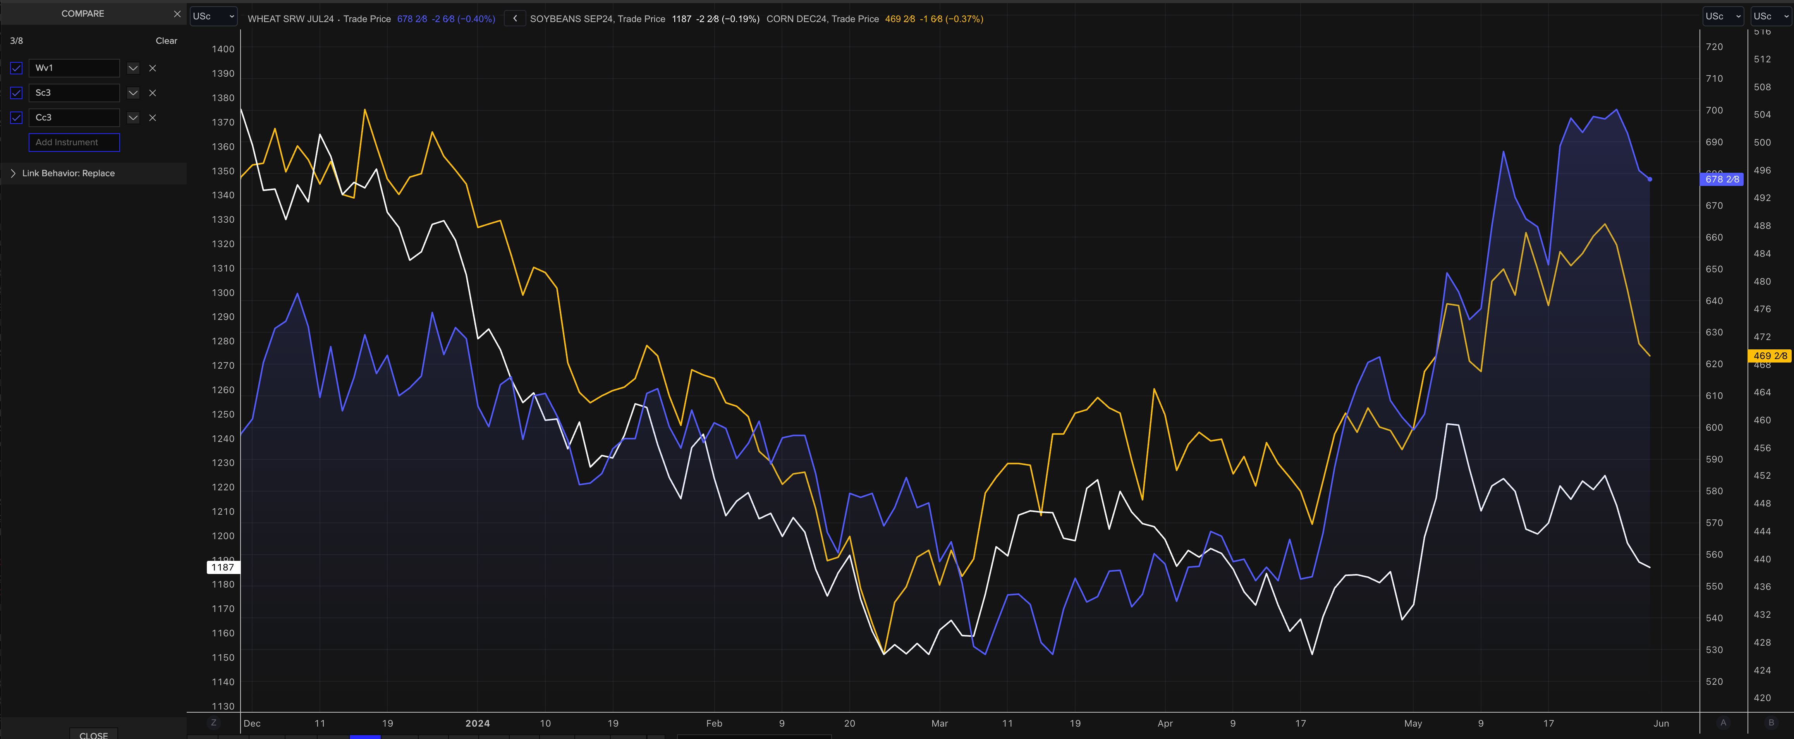
Task: Click the CLOSE button at panel bottom
Action: click(93, 735)
